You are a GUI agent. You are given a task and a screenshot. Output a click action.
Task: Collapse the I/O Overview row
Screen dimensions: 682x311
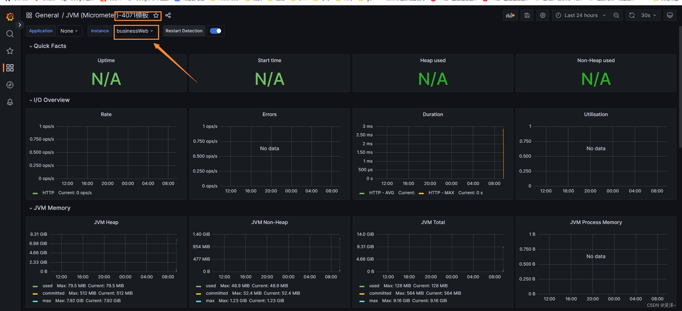(x=49, y=100)
